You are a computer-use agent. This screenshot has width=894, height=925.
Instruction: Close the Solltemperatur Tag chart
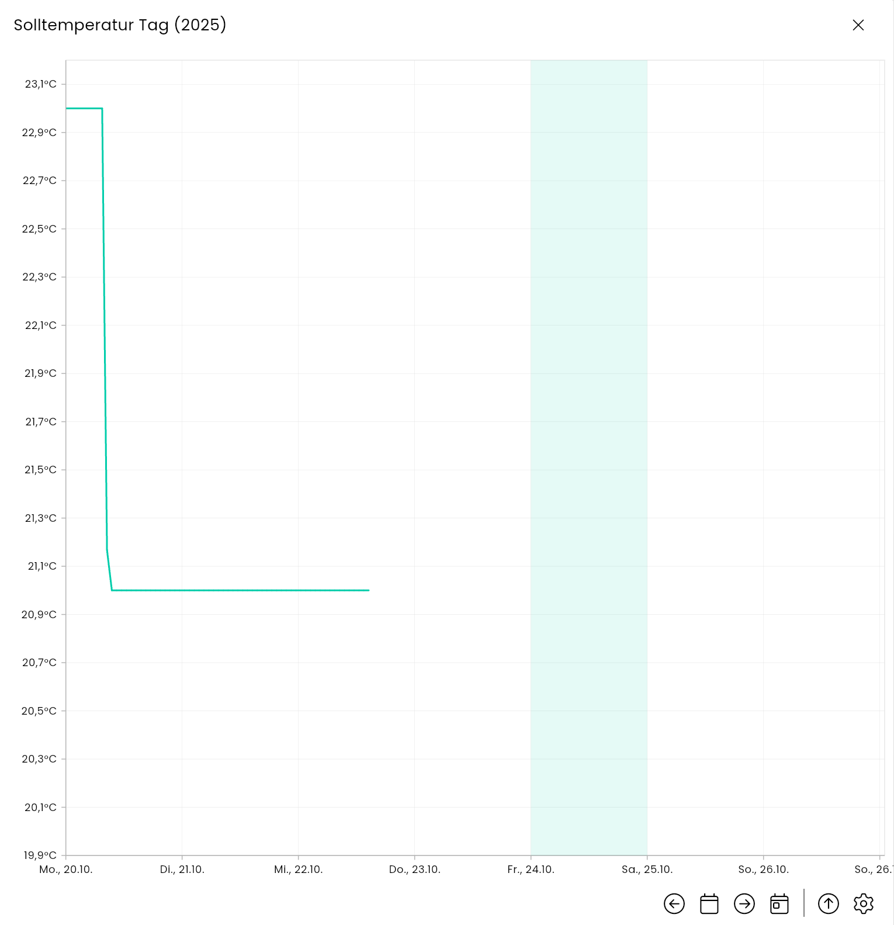[858, 25]
